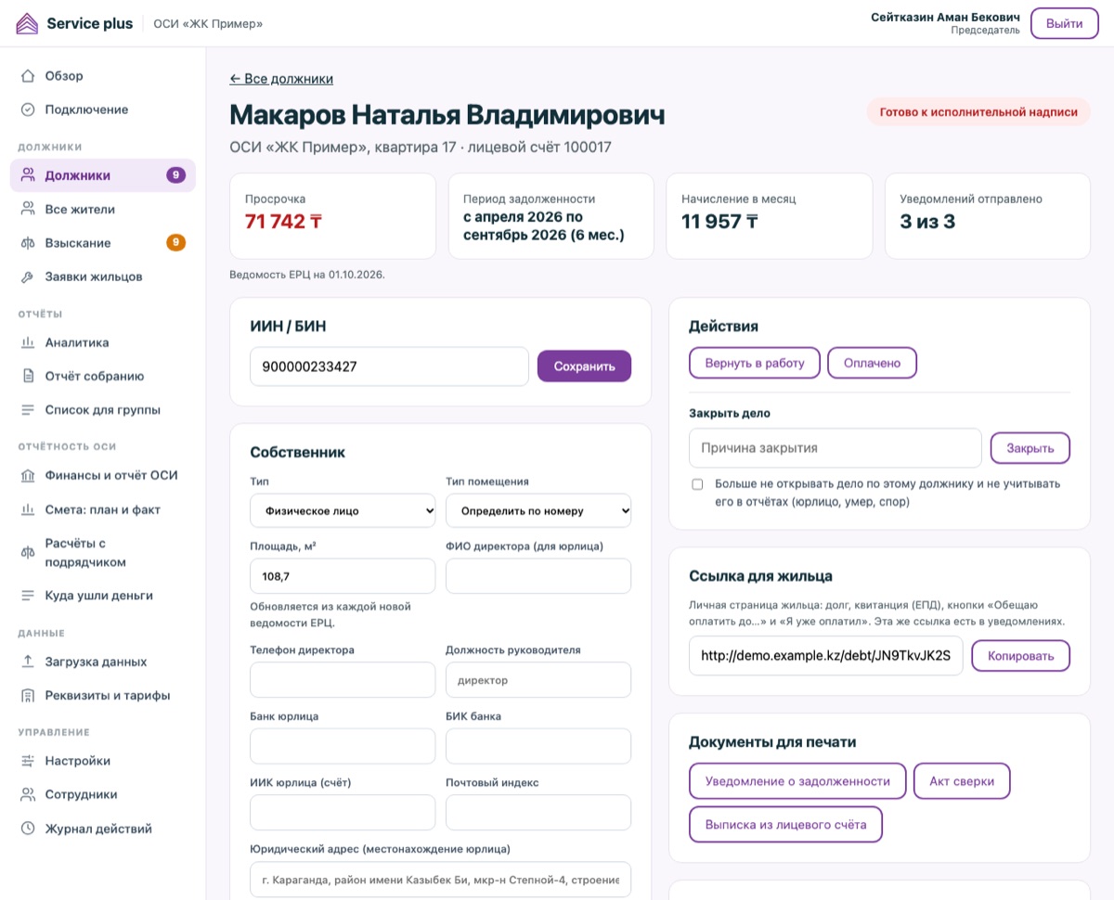Open Обзор in the sidebar
This screenshot has height=900, width=1114.
[x=103, y=76]
